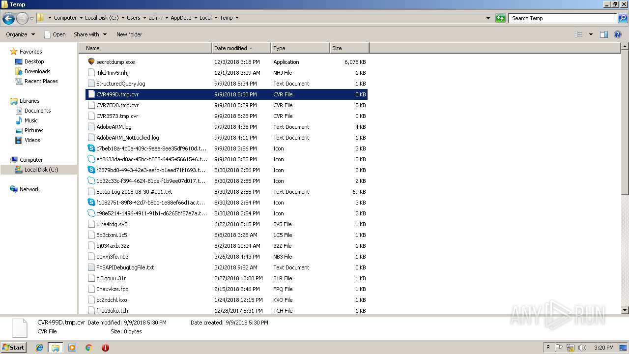This screenshot has height=354, width=629.
Task: Click the Network icon in navigation pane
Action: tap(14, 189)
